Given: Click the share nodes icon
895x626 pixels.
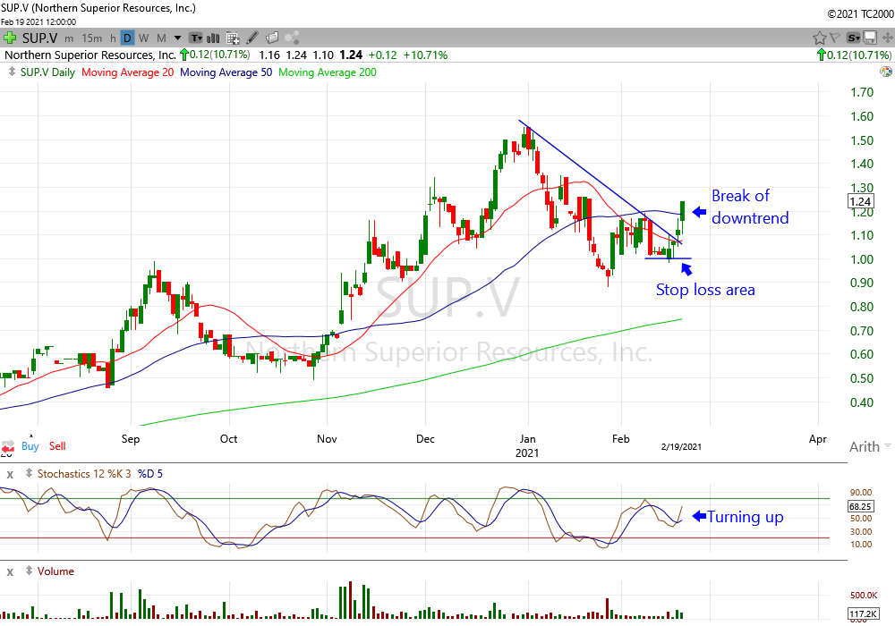Looking at the screenshot, I should [x=293, y=38].
